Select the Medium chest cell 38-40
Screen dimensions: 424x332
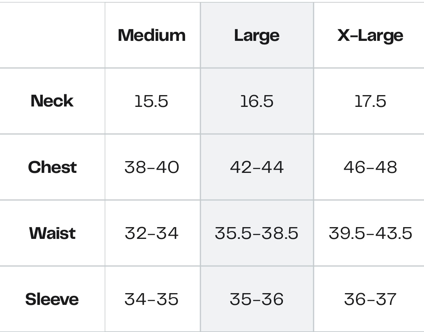pyautogui.click(x=152, y=167)
